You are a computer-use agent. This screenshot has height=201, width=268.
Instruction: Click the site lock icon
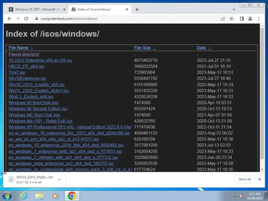pyautogui.click(x=36, y=19)
